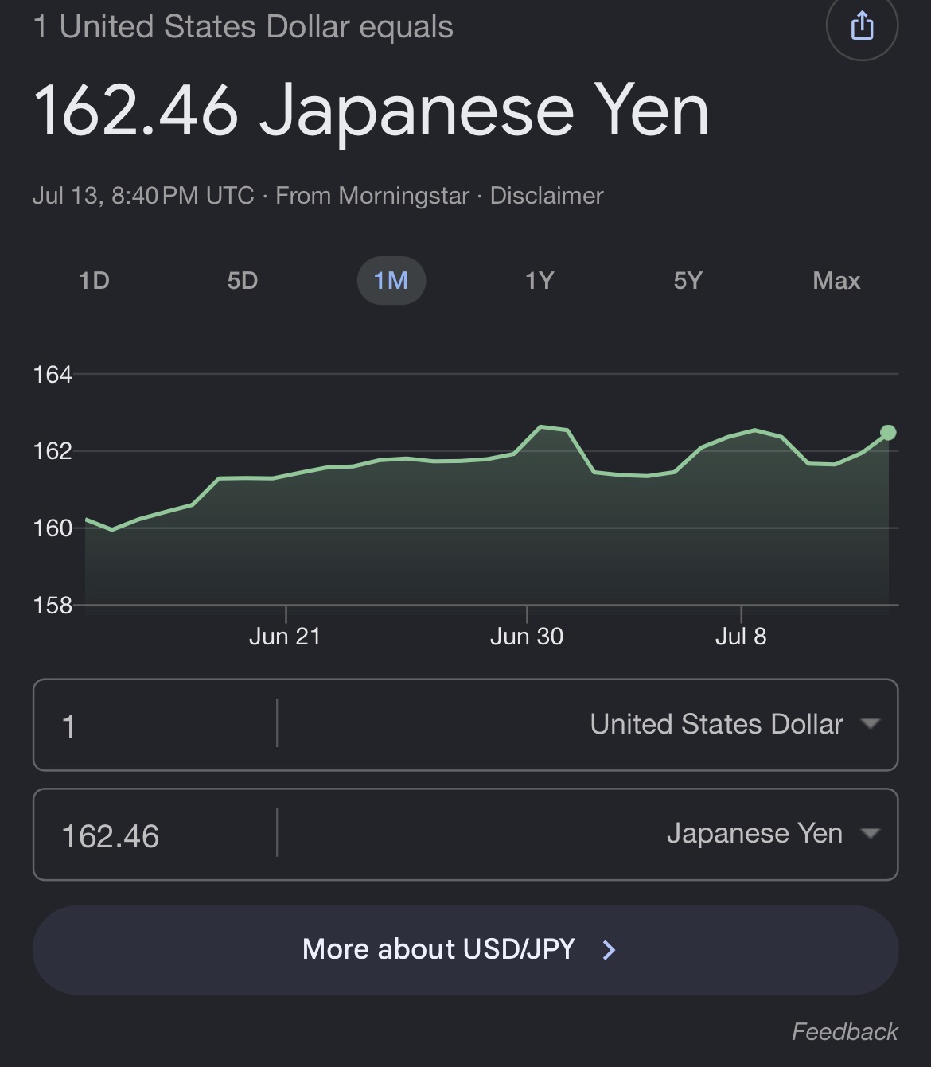Click the yen amount field showing 162.46
The width and height of the screenshot is (931, 1067).
(155, 835)
